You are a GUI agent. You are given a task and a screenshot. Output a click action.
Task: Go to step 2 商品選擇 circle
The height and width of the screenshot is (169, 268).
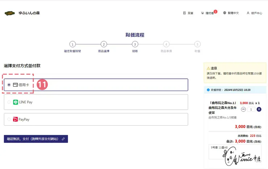pyautogui.click(x=104, y=44)
